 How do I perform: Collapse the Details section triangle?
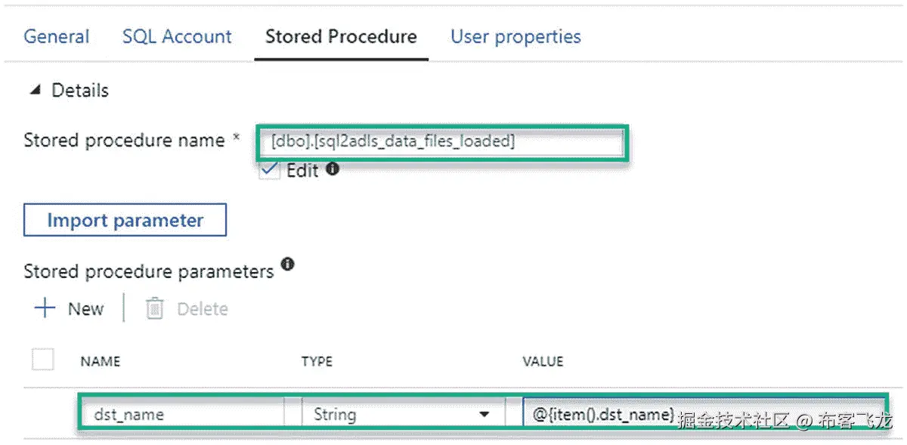click(x=34, y=91)
